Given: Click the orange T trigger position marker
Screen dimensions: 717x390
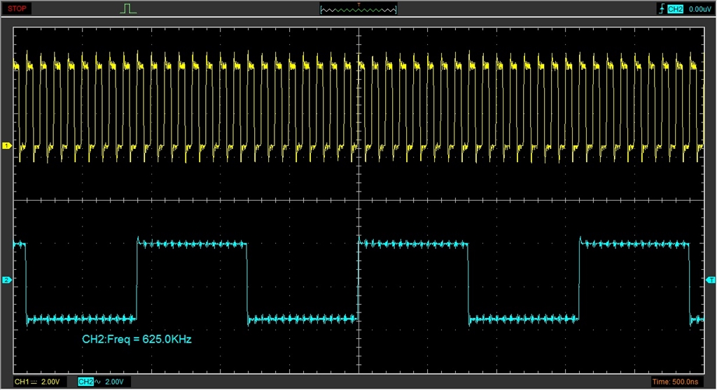Looking at the screenshot, I should [358, 5].
